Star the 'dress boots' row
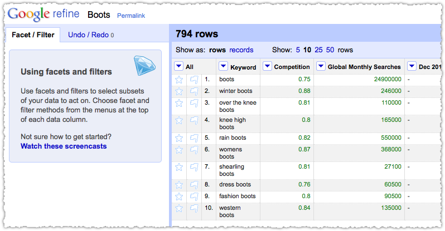Screen dimensions: 445x231 click(x=179, y=185)
